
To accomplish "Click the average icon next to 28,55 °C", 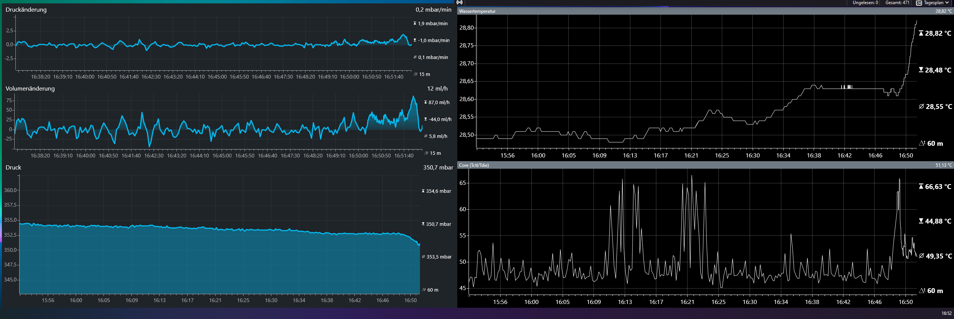I will click(x=922, y=106).
